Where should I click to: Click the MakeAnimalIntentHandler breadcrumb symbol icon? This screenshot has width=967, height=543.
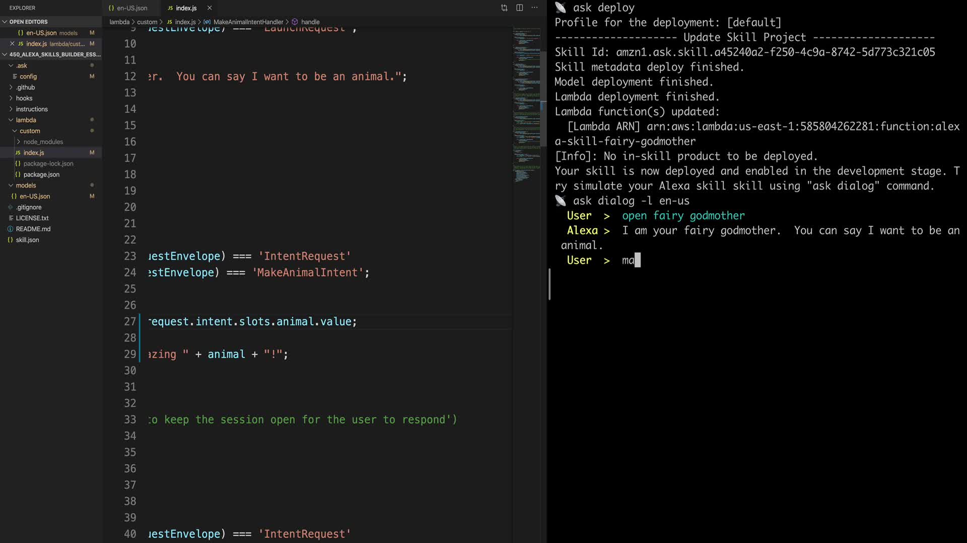207,22
